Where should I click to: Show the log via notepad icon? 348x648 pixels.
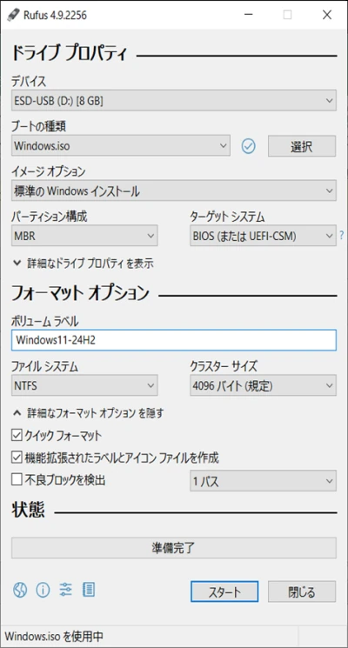point(89,590)
